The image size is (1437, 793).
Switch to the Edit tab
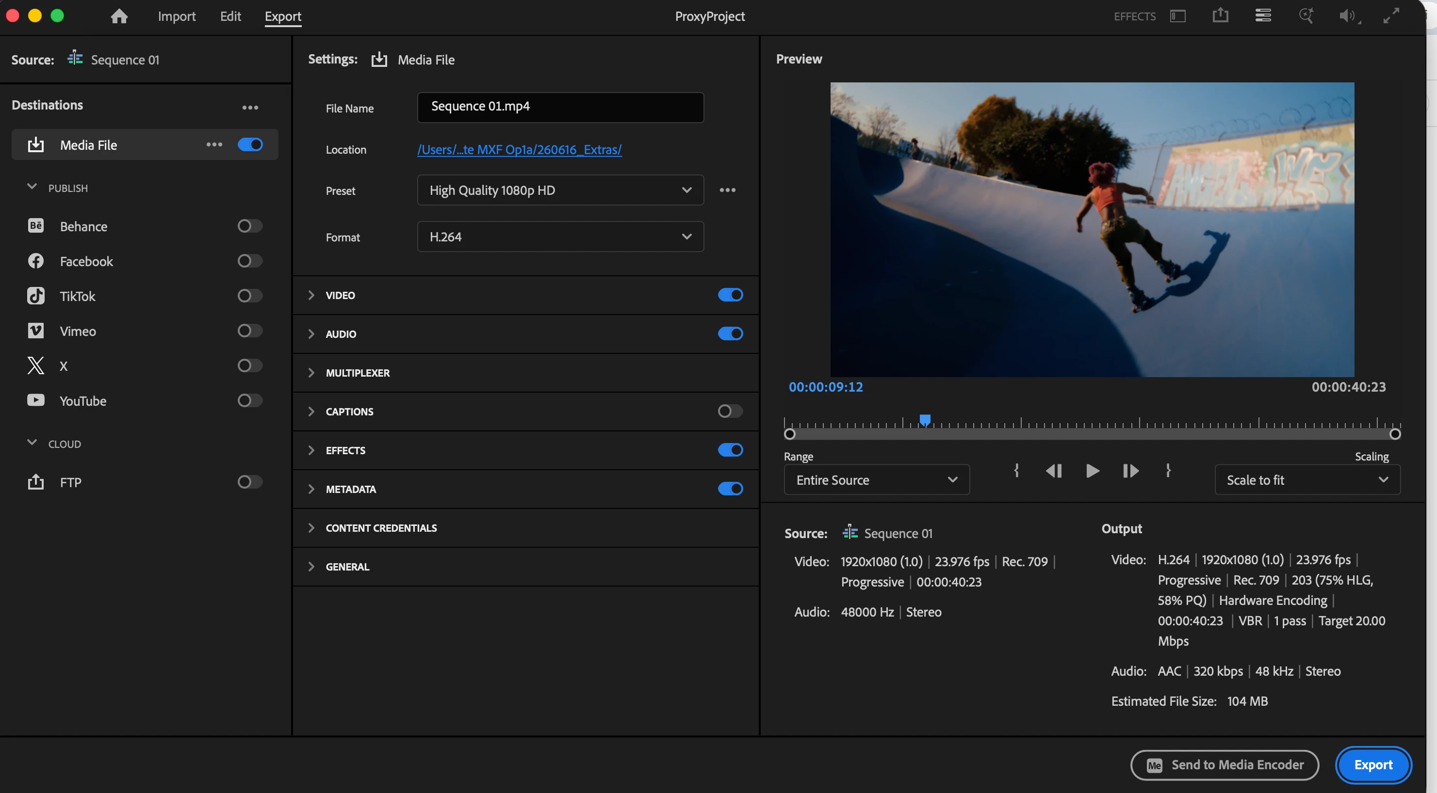[230, 16]
